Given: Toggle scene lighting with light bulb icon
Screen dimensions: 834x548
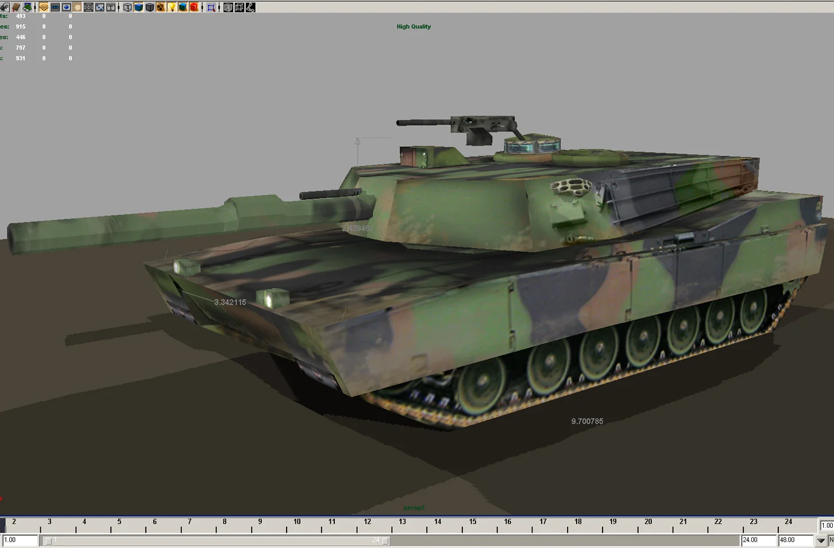Looking at the screenshot, I should 171,7.
